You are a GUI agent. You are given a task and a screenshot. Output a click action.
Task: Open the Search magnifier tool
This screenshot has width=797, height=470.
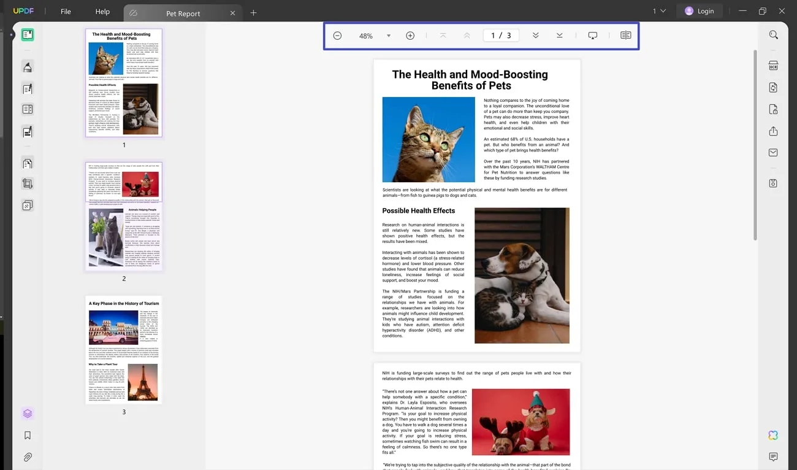(774, 35)
